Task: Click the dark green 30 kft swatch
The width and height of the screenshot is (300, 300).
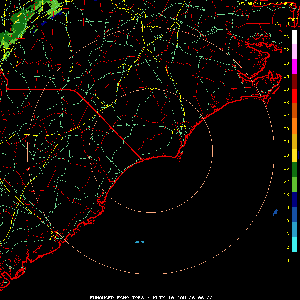Action: click(x=294, y=170)
